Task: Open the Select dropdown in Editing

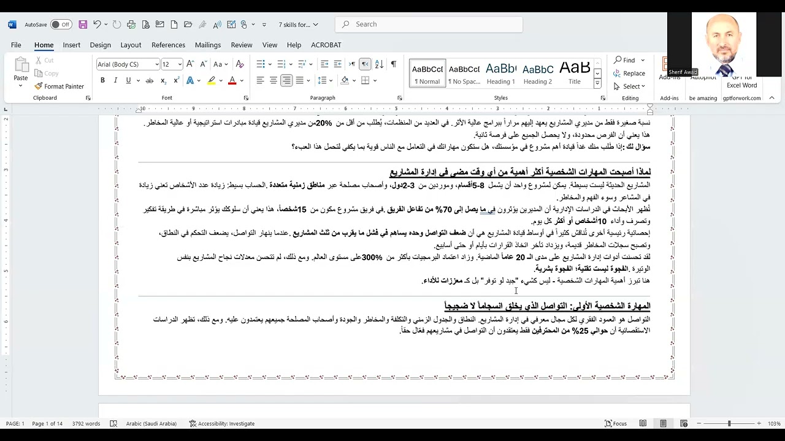Action: point(629,86)
